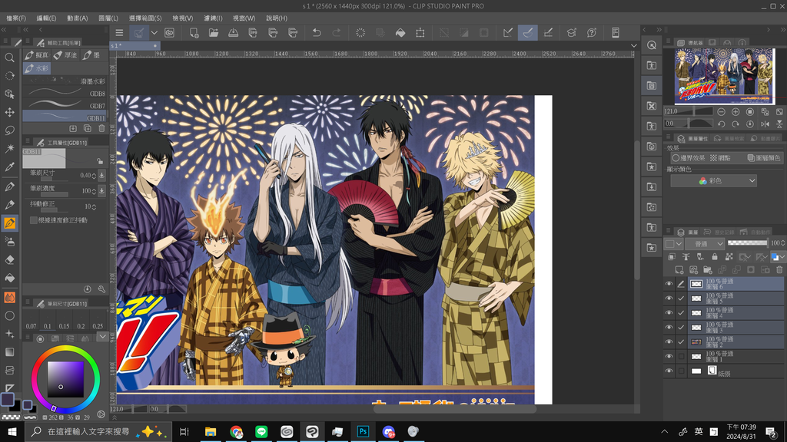Open the 筆刷濃度 brush density setting button
The width and height of the screenshot is (787, 442).
click(x=101, y=191)
